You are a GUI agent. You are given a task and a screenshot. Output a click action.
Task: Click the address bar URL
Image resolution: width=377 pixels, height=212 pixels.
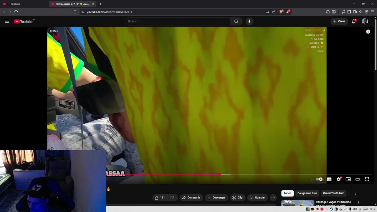point(109,12)
